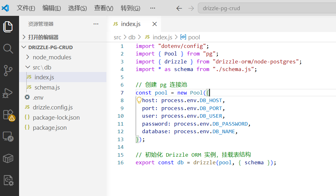Viewport: 336px width, 196px height.
Task: Open the Extensions view with warning badge
Action: point(9,115)
